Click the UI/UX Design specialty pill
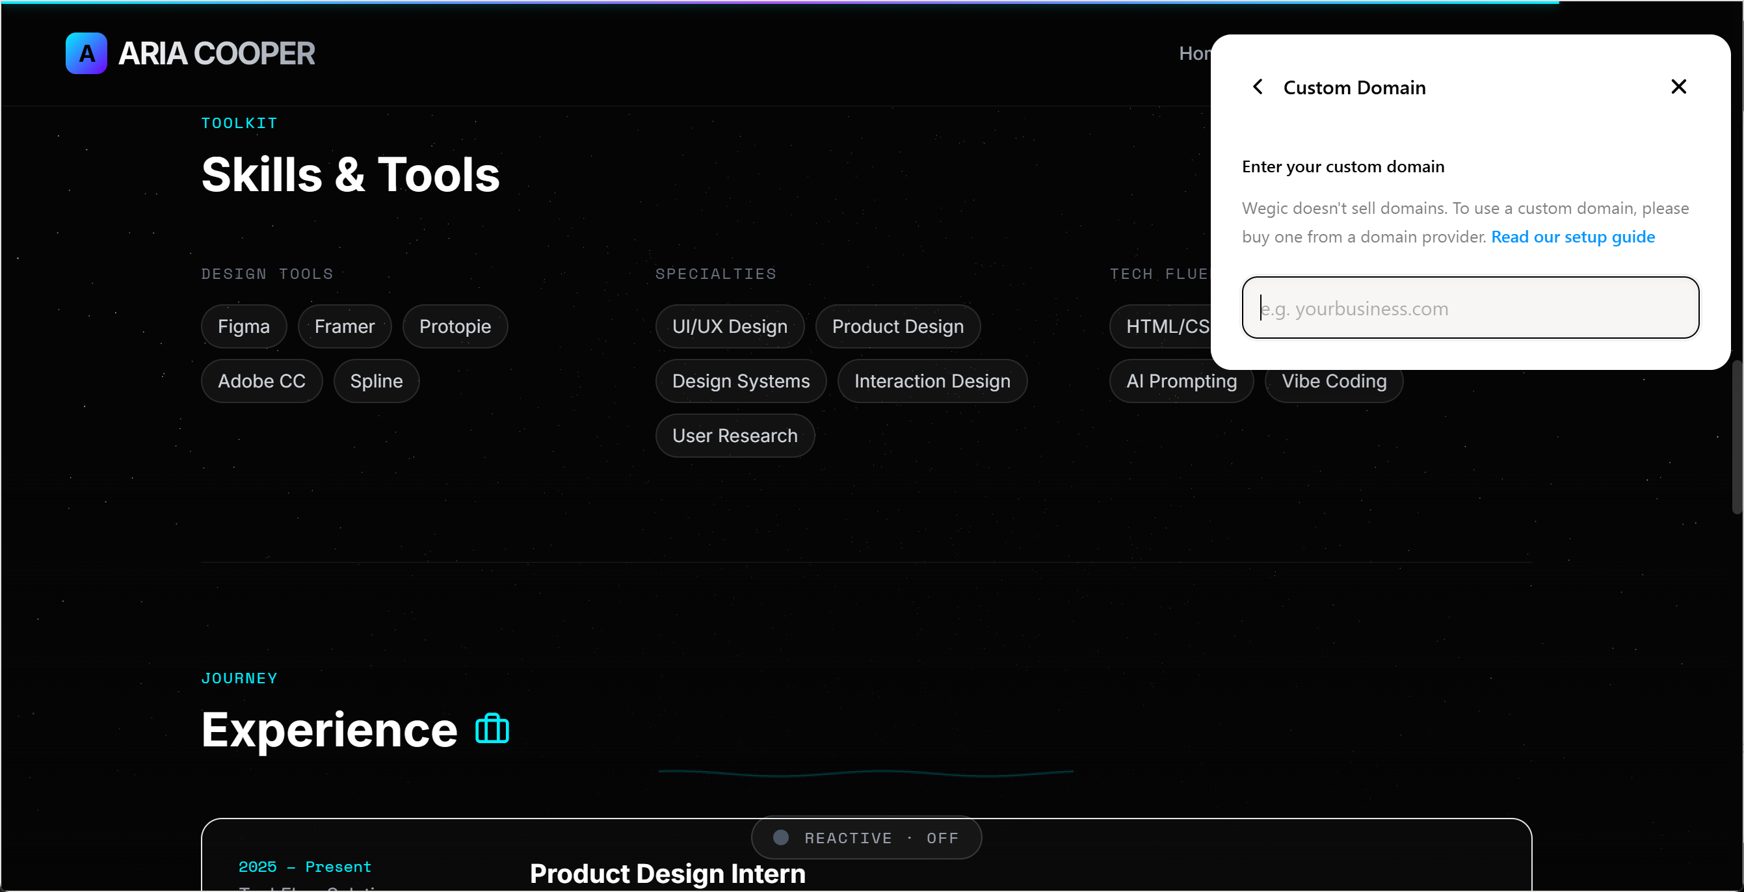Viewport: 1744px width, 892px height. tap(730, 326)
